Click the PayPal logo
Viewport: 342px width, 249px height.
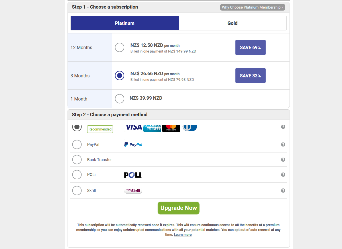coord(133,144)
